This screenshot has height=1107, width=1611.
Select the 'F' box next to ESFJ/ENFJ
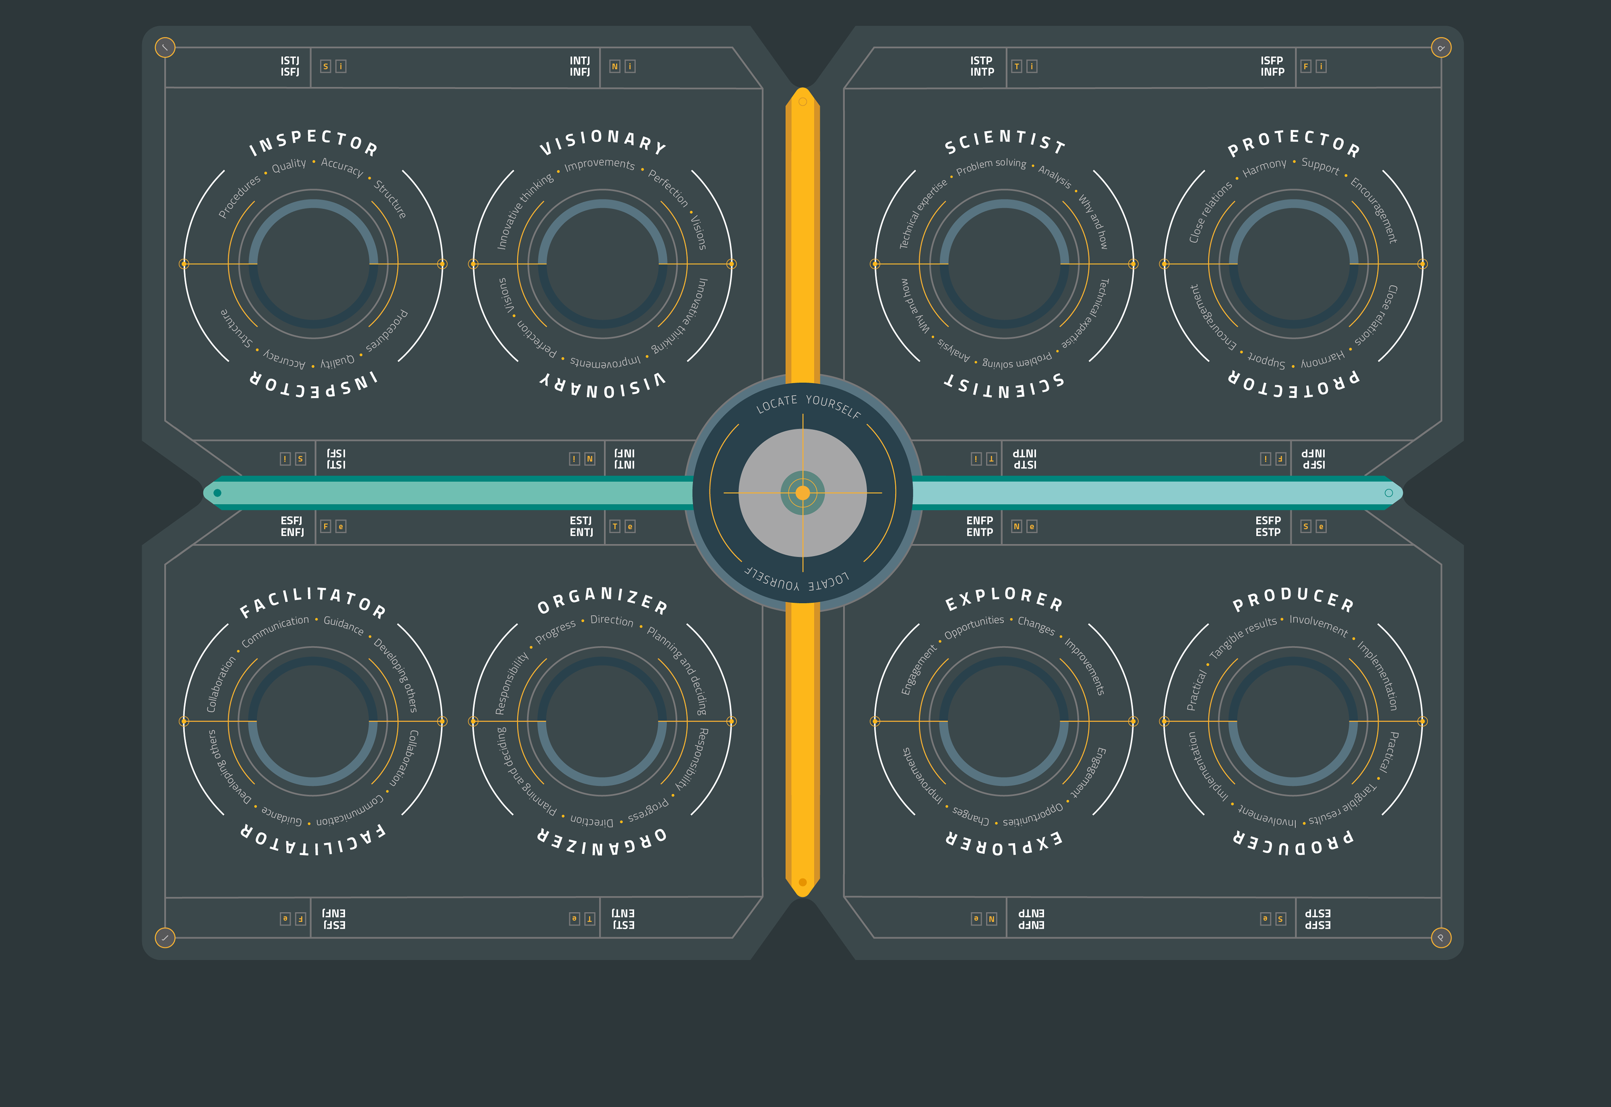tap(326, 526)
